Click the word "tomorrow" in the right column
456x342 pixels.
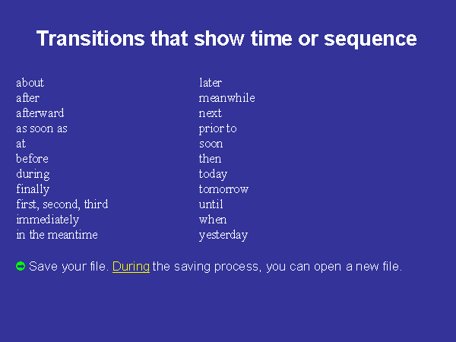[223, 189]
